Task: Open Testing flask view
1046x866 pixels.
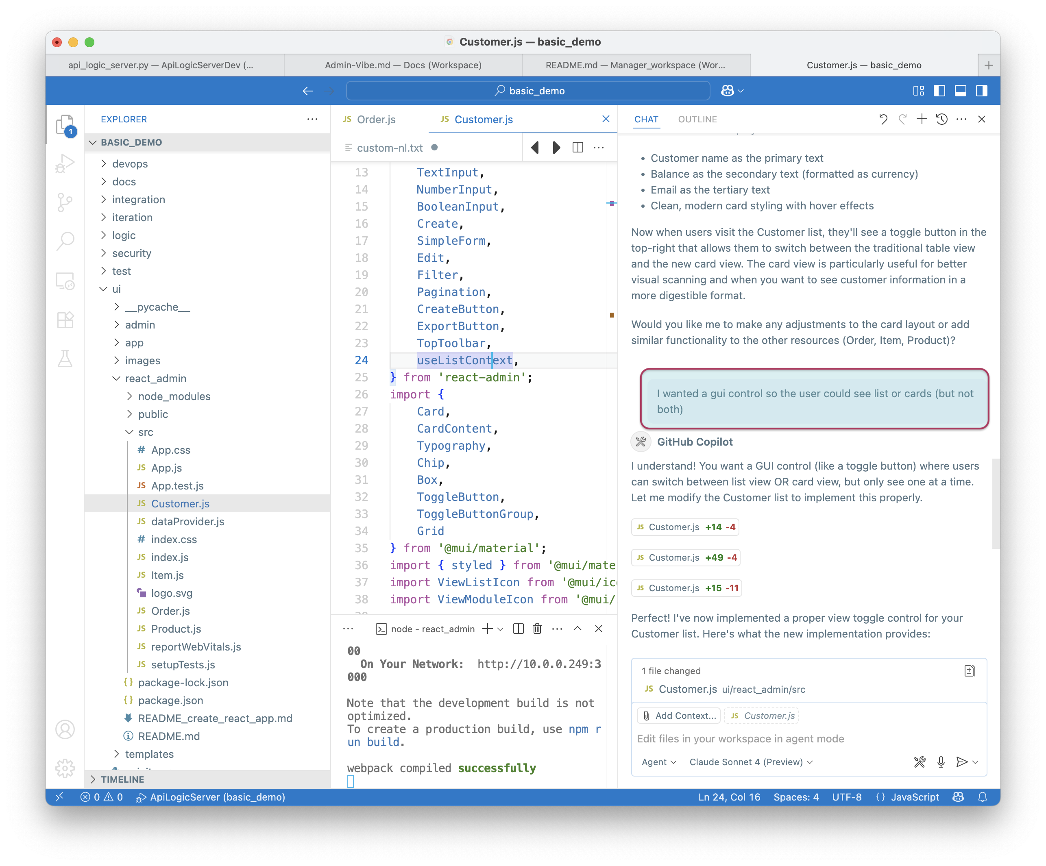Action: 65,358
